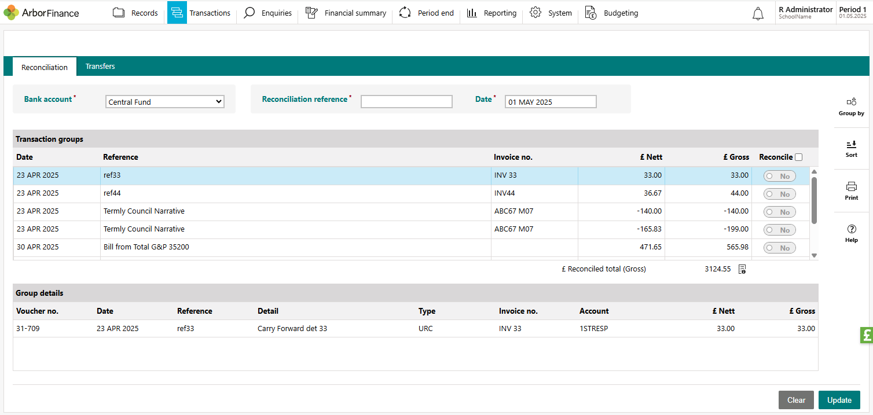
Task: Open the Reporting menu
Action: coord(491,13)
